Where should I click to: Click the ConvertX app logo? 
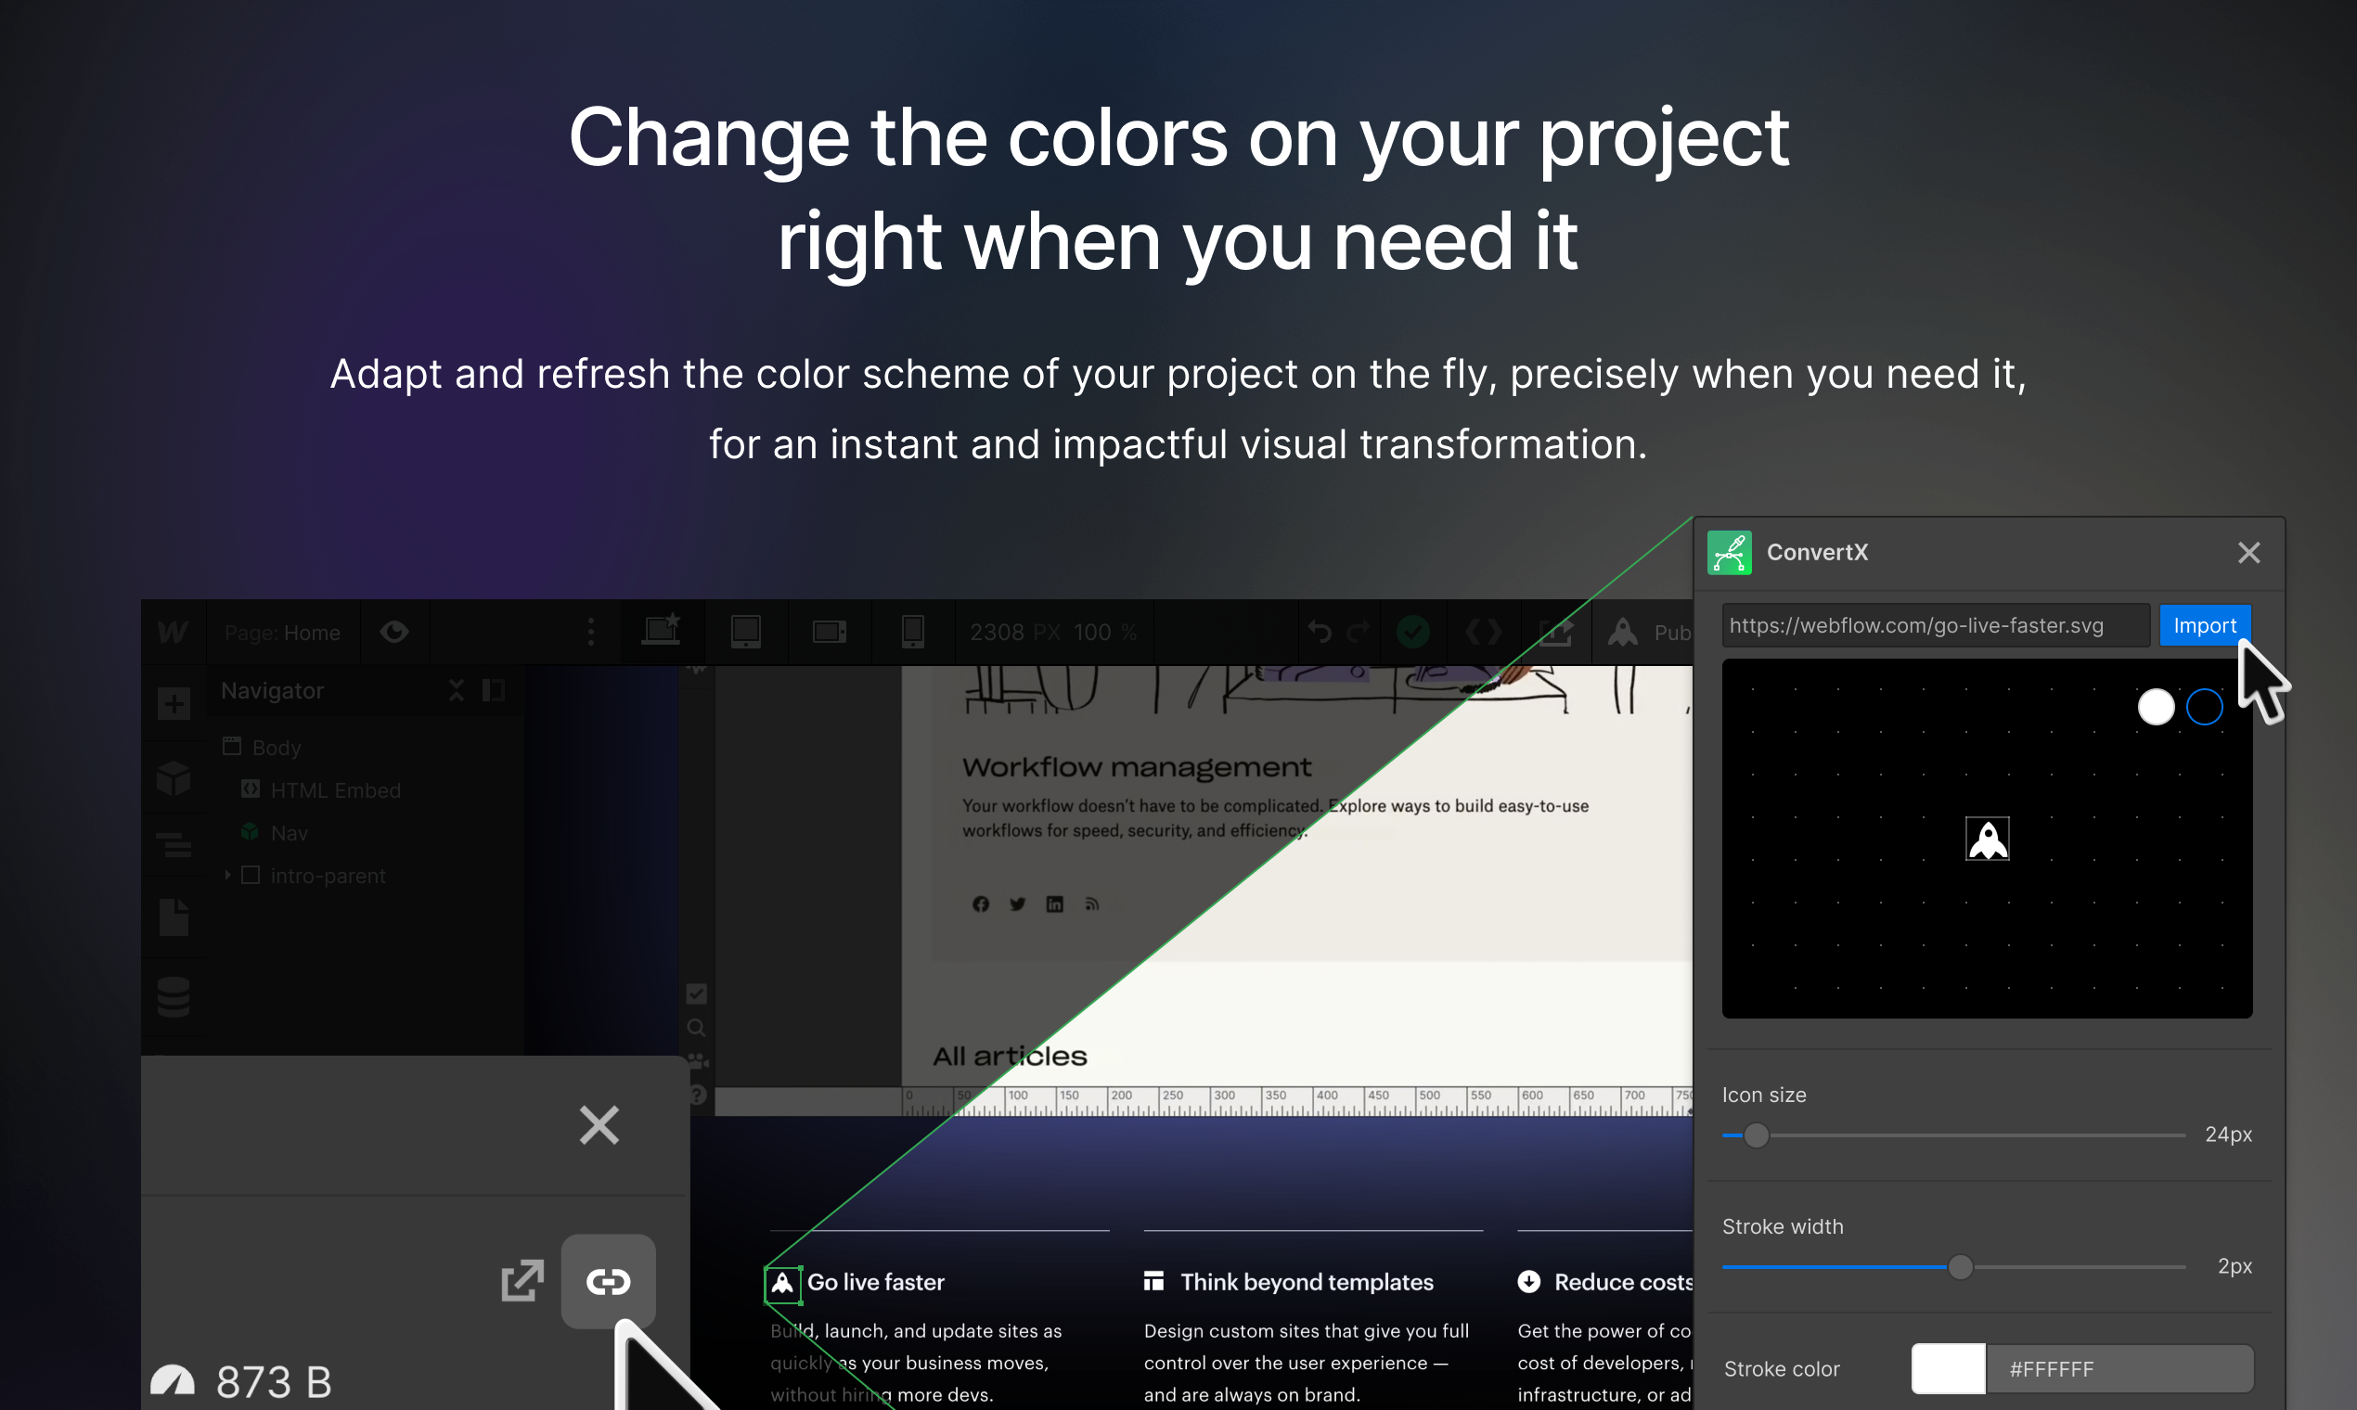pyautogui.click(x=1730, y=553)
